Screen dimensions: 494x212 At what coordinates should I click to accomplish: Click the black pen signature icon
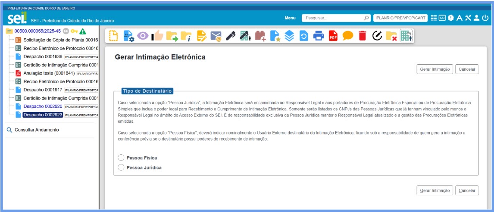click(230, 36)
